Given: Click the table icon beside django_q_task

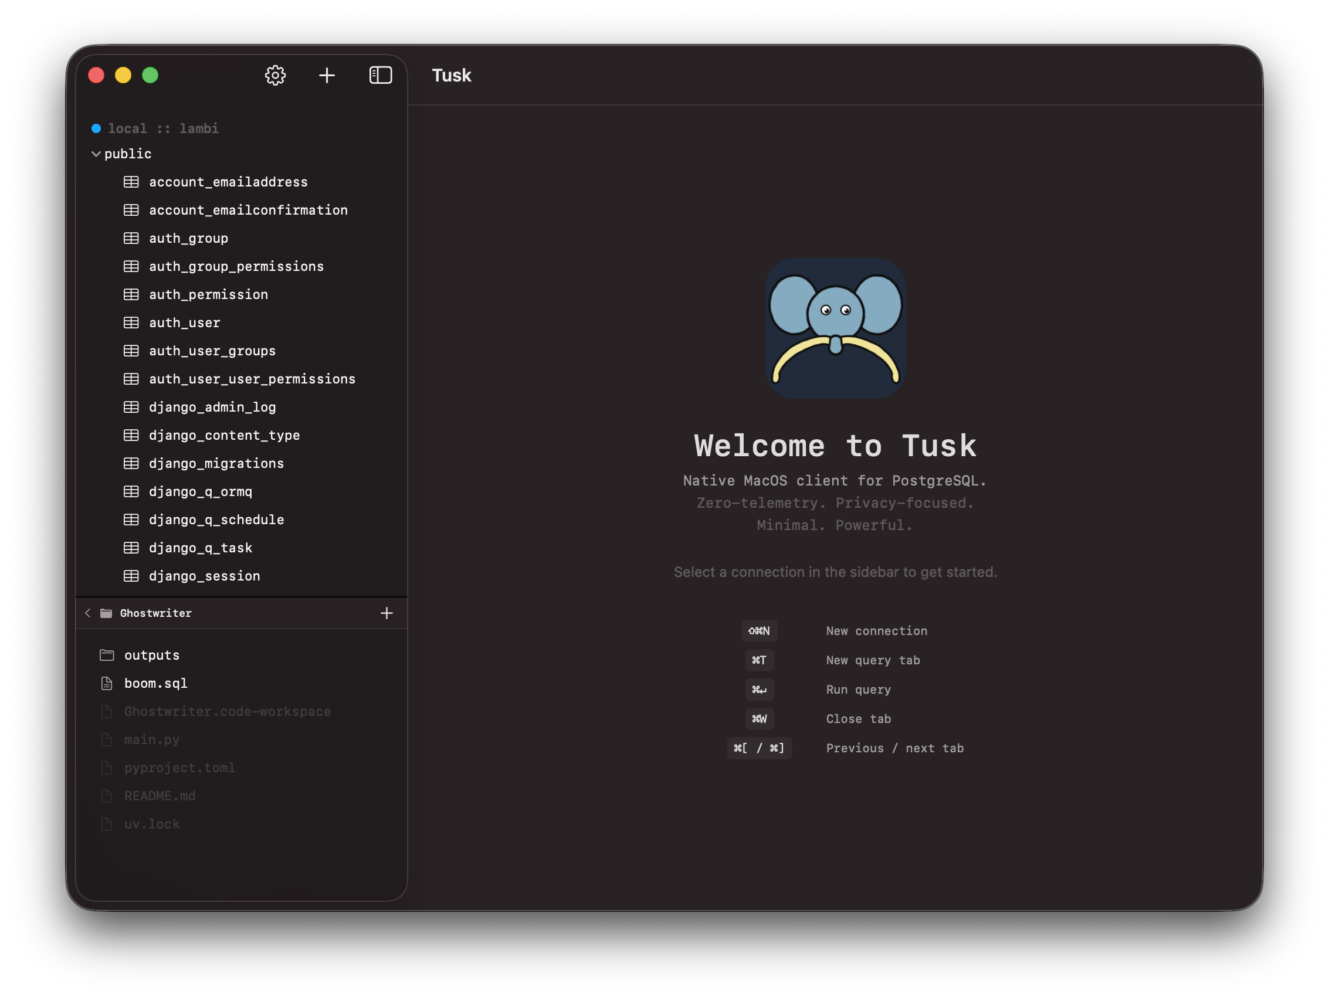Looking at the screenshot, I should coord(131,547).
